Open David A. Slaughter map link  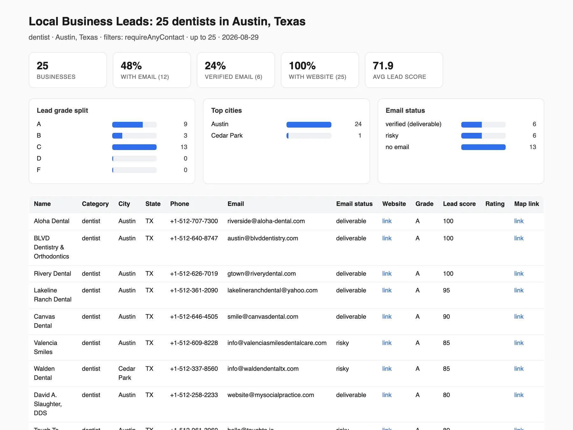519,395
